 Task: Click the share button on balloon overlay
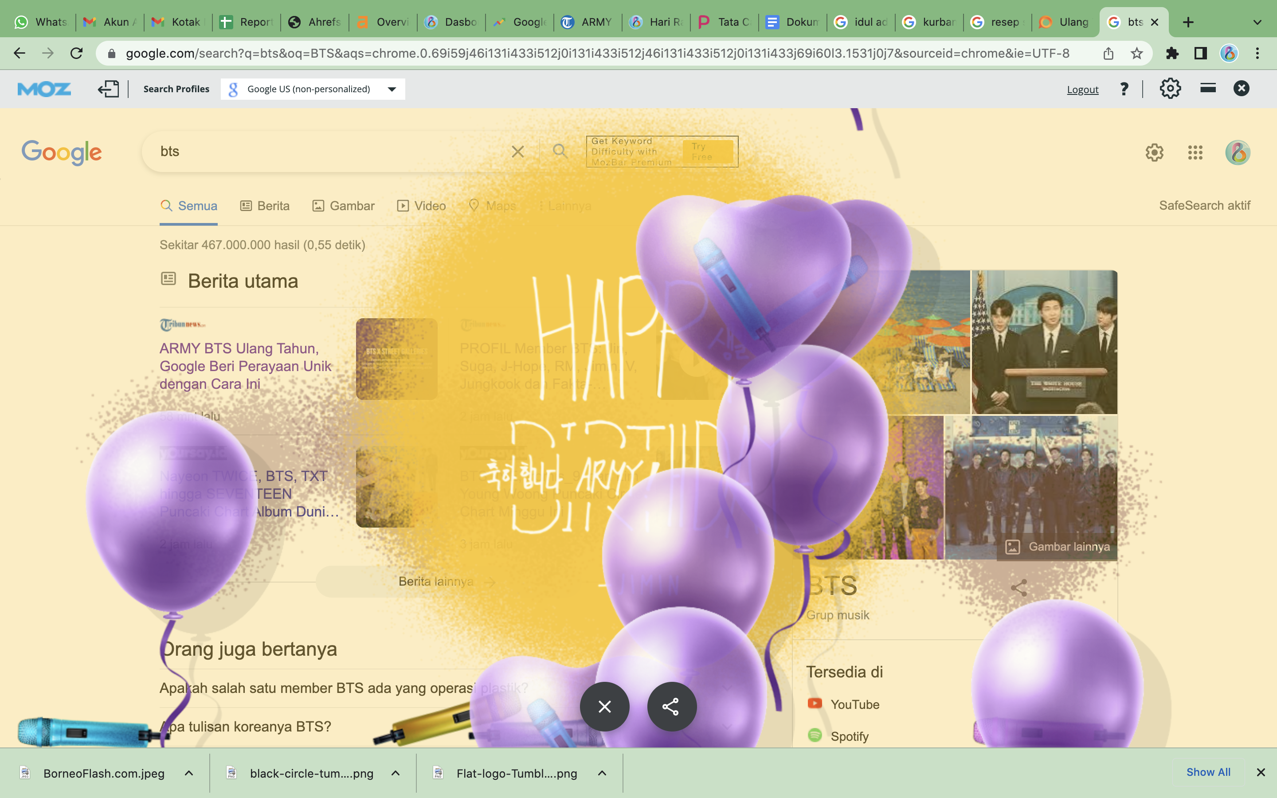pyautogui.click(x=671, y=706)
